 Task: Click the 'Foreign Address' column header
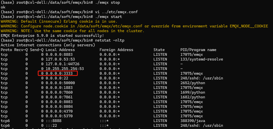[116, 50]
